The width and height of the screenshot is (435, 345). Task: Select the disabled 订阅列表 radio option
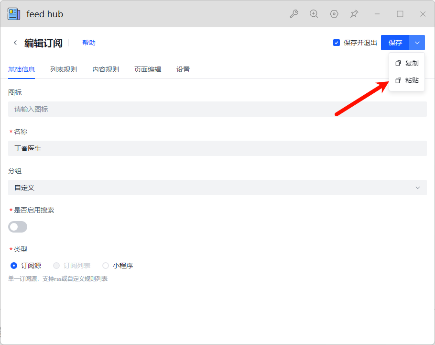pos(56,266)
